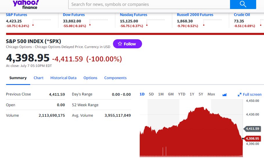Follow the S&P 500 index

coord(127,44)
